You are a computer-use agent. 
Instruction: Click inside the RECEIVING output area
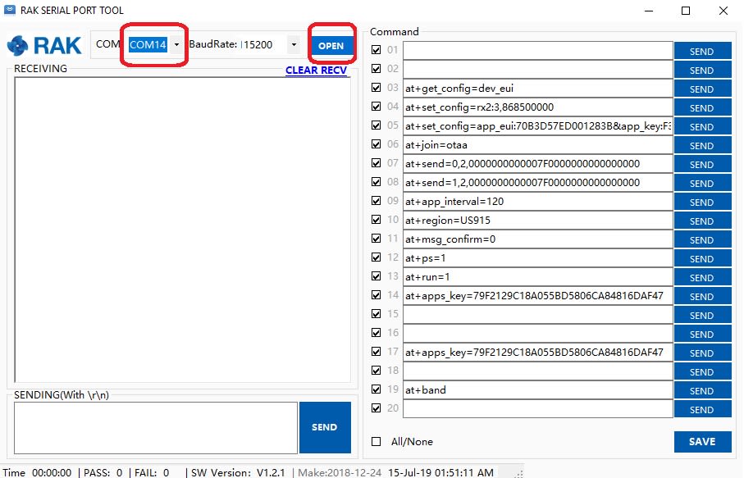pyautogui.click(x=183, y=230)
